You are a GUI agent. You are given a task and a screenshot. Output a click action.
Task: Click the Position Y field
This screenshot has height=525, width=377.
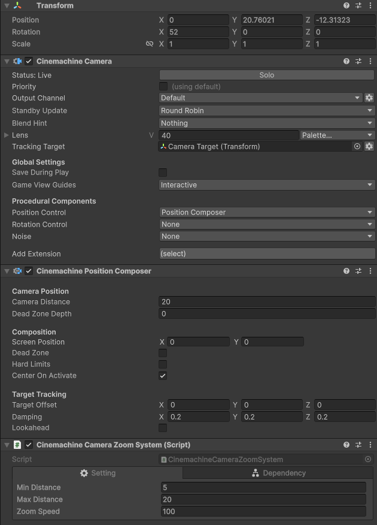[x=272, y=20]
